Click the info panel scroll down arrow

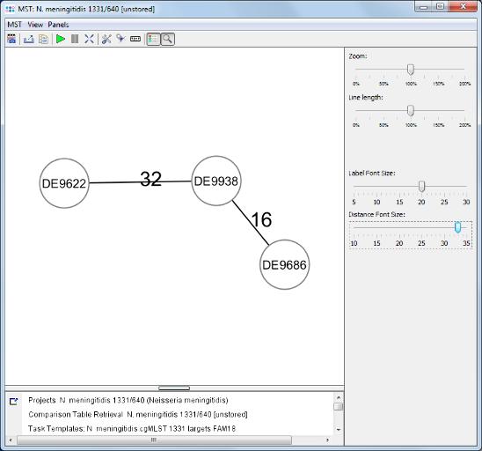338,430
